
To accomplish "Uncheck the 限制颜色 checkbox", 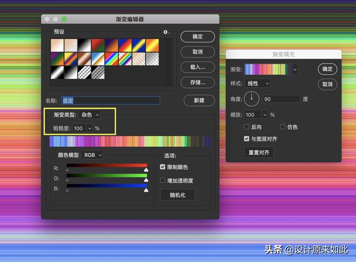I will [x=162, y=167].
